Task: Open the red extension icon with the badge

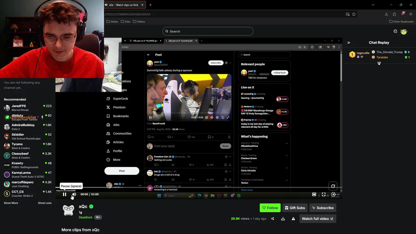Action: 403,14
